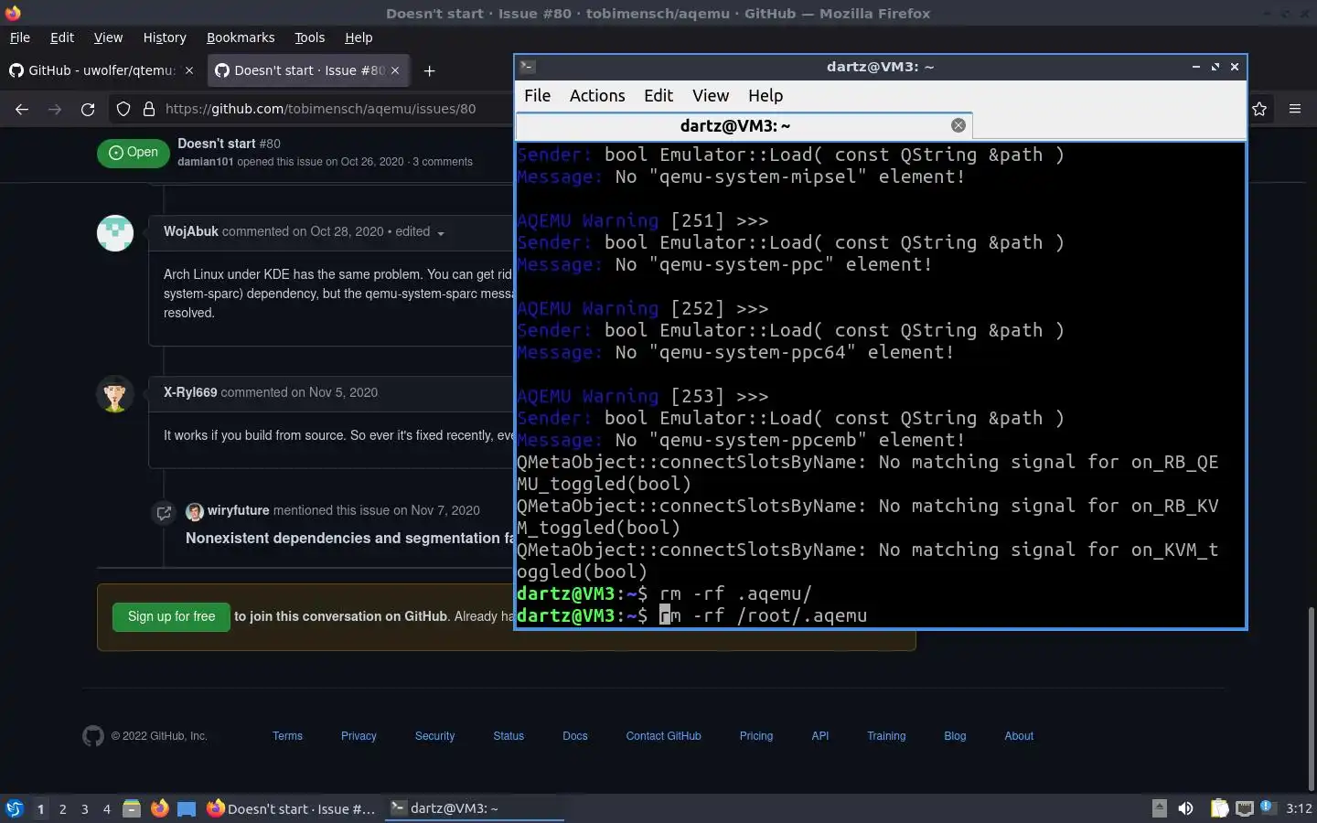Open the Firefox Help menu
The width and height of the screenshot is (1317, 823).
359,37
